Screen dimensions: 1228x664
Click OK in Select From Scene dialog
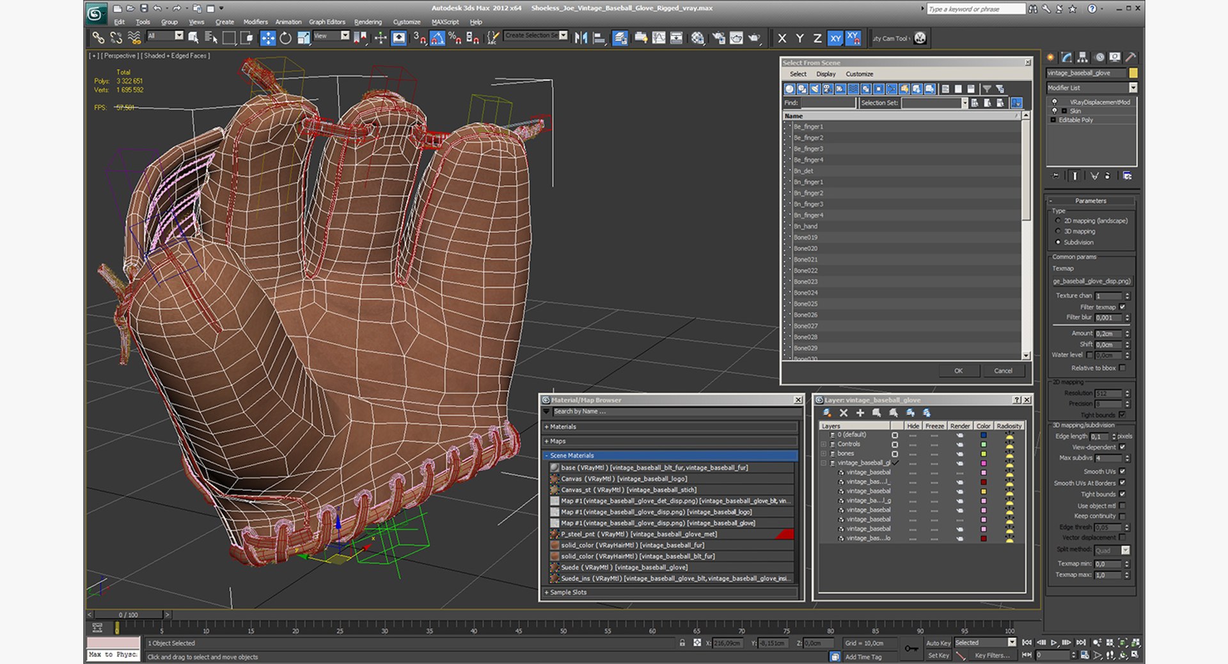pyautogui.click(x=958, y=371)
